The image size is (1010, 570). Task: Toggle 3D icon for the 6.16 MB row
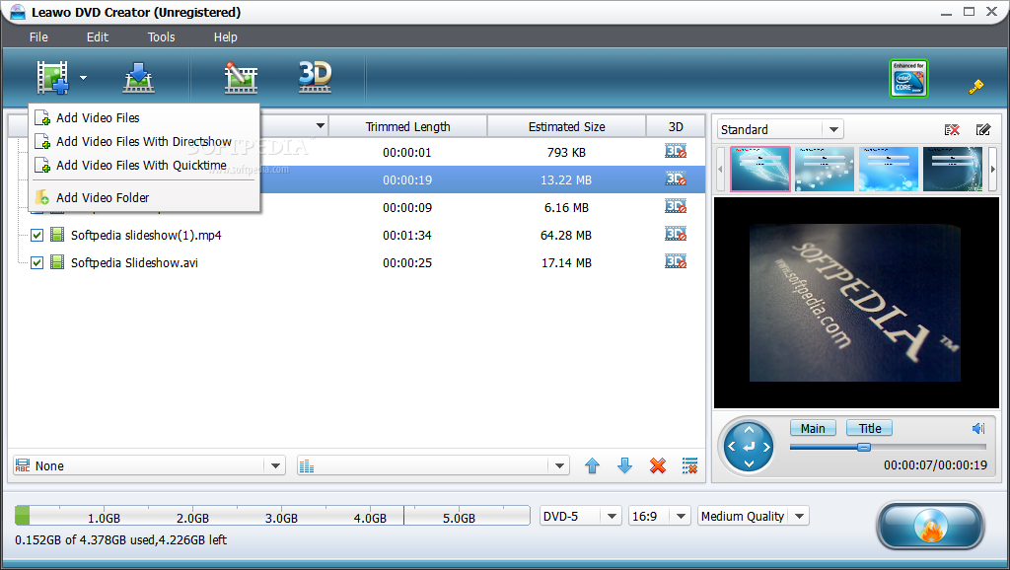(x=676, y=207)
